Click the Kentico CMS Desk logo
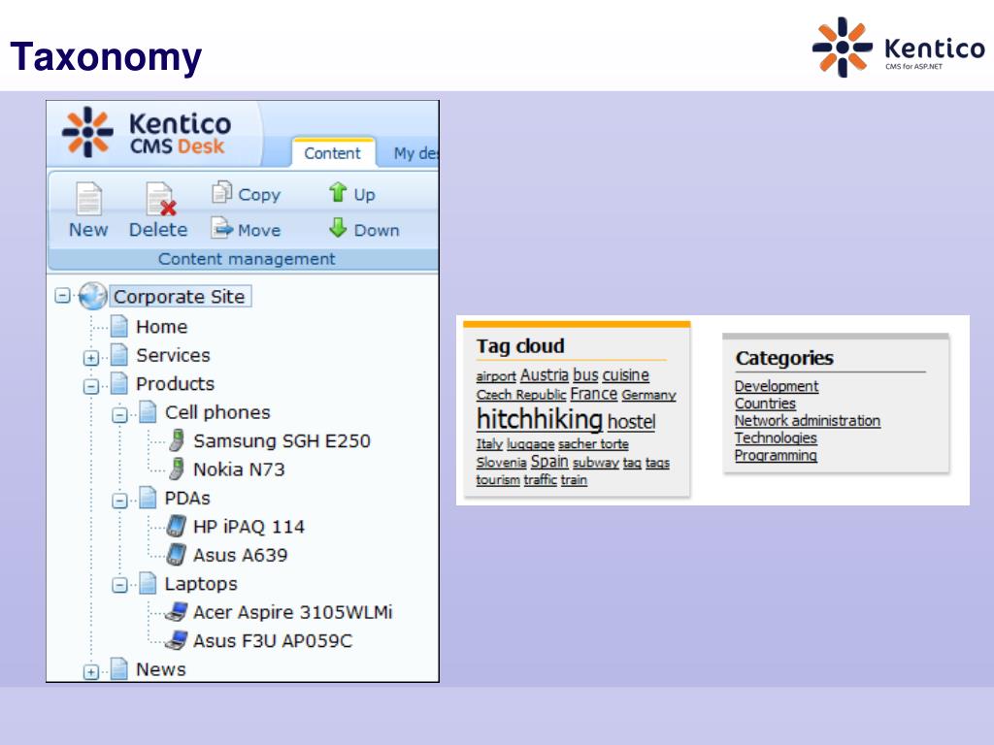 148,132
